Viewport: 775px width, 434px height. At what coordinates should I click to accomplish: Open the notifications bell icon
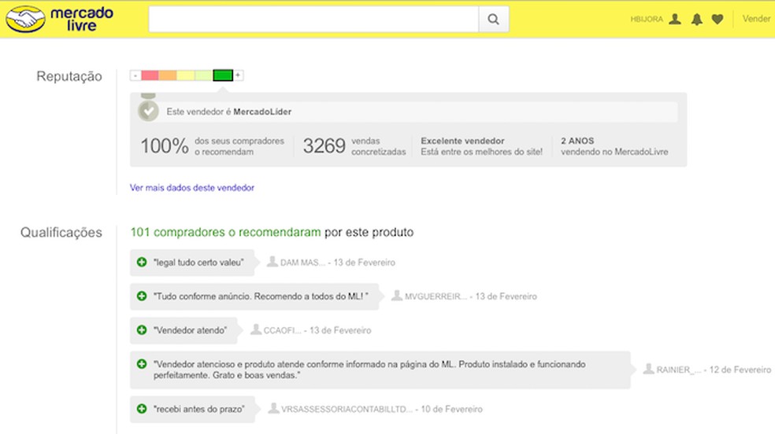(697, 19)
